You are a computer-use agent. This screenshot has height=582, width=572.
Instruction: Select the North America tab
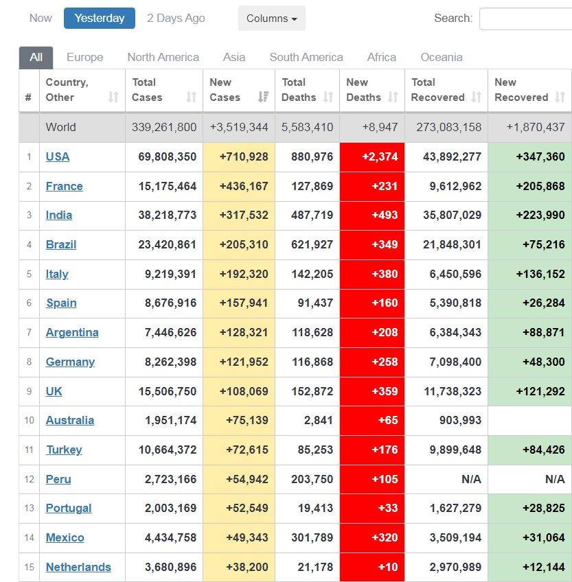[163, 58]
